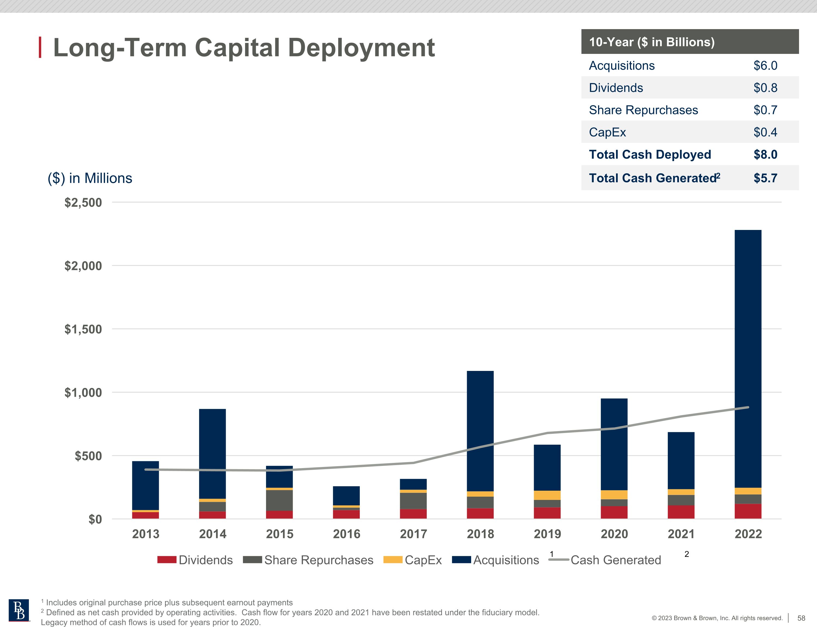Click the 2021 navy acquisitions bar segment
Screen dimensions: 817x630
[x=681, y=461]
